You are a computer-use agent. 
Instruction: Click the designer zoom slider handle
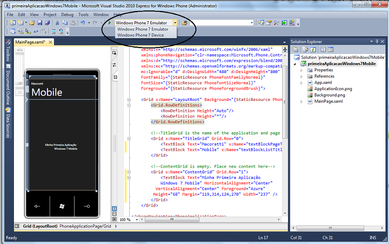click(x=19, y=84)
